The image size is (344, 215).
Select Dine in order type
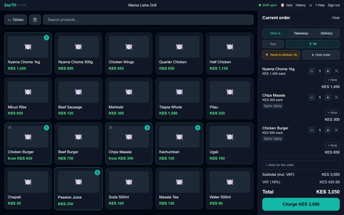click(275, 33)
